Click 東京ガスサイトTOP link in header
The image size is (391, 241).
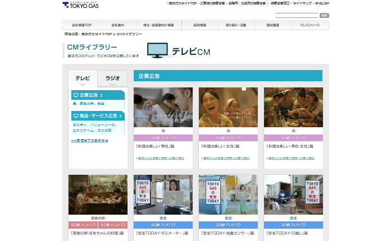183,3
